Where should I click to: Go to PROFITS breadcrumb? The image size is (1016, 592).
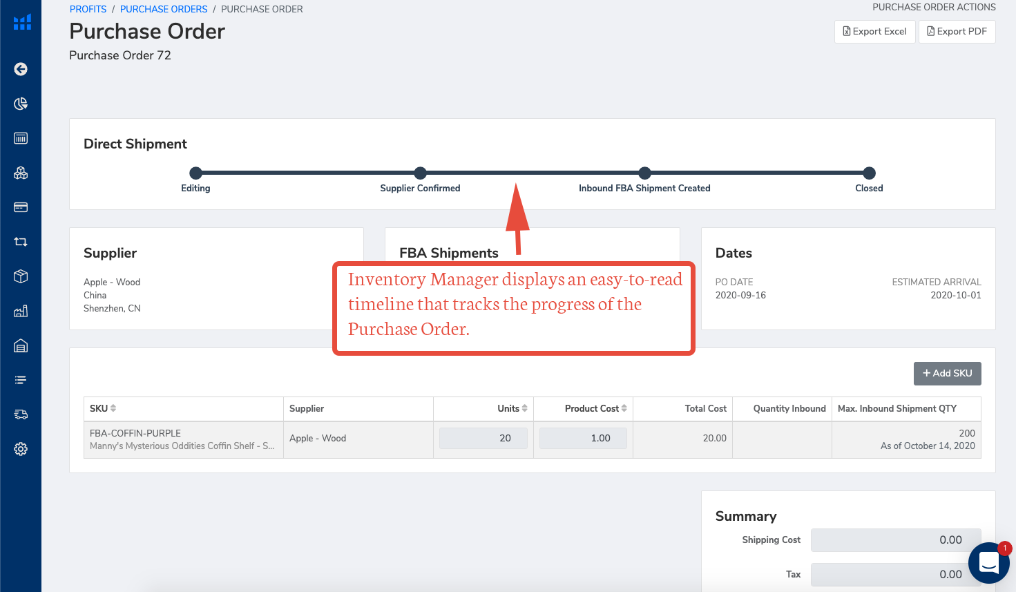88,9
